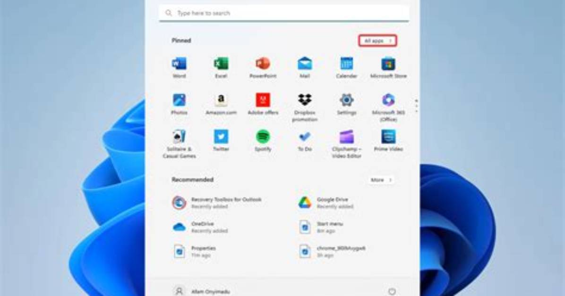Open the Photos app
This screenshot has width=565, height=296.
(179, 104)
